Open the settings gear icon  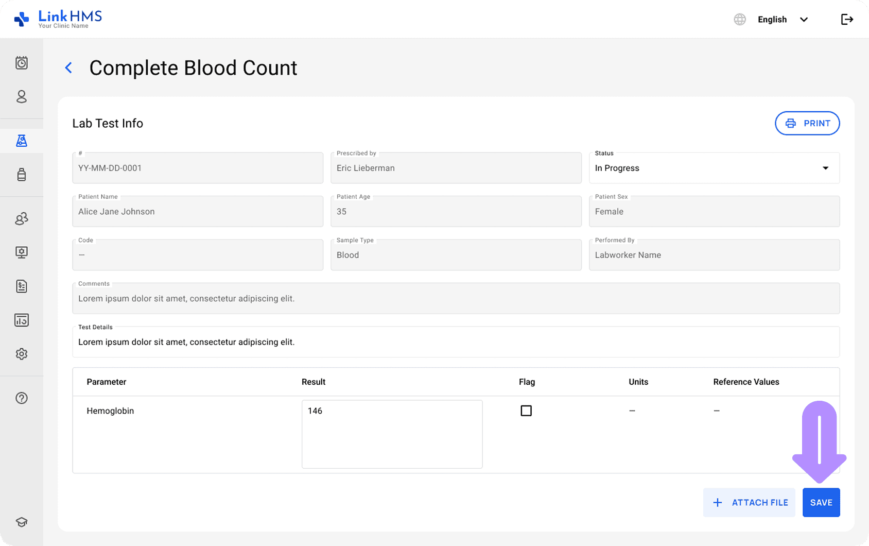pyautogui.click(x=21, y=354)
